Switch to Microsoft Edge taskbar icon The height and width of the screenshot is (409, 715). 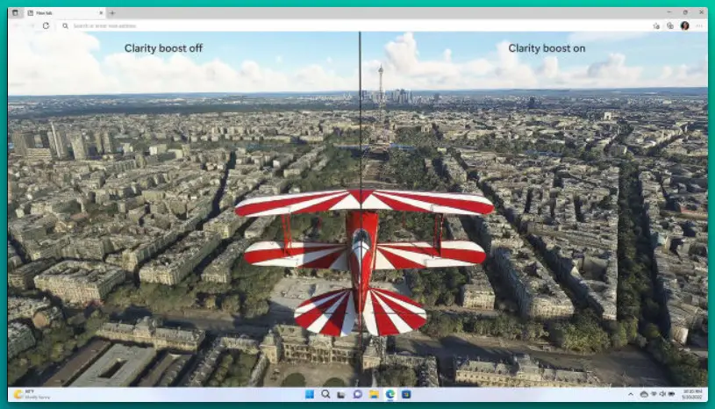[x=390, y=394]
